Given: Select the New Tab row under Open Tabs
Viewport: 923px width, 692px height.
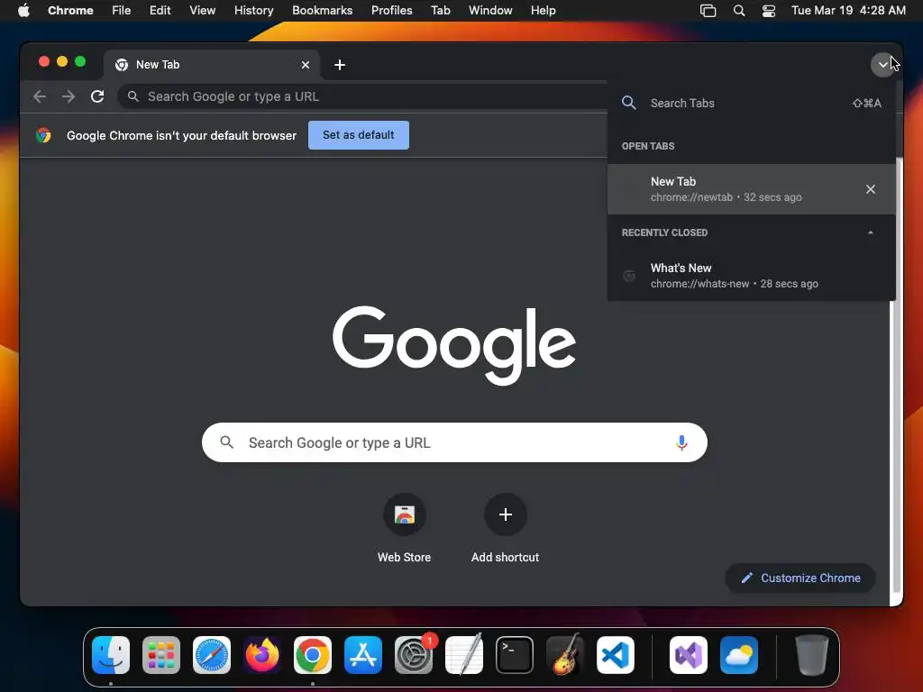Looking at the screenshot, I should (x=752, y=189).
